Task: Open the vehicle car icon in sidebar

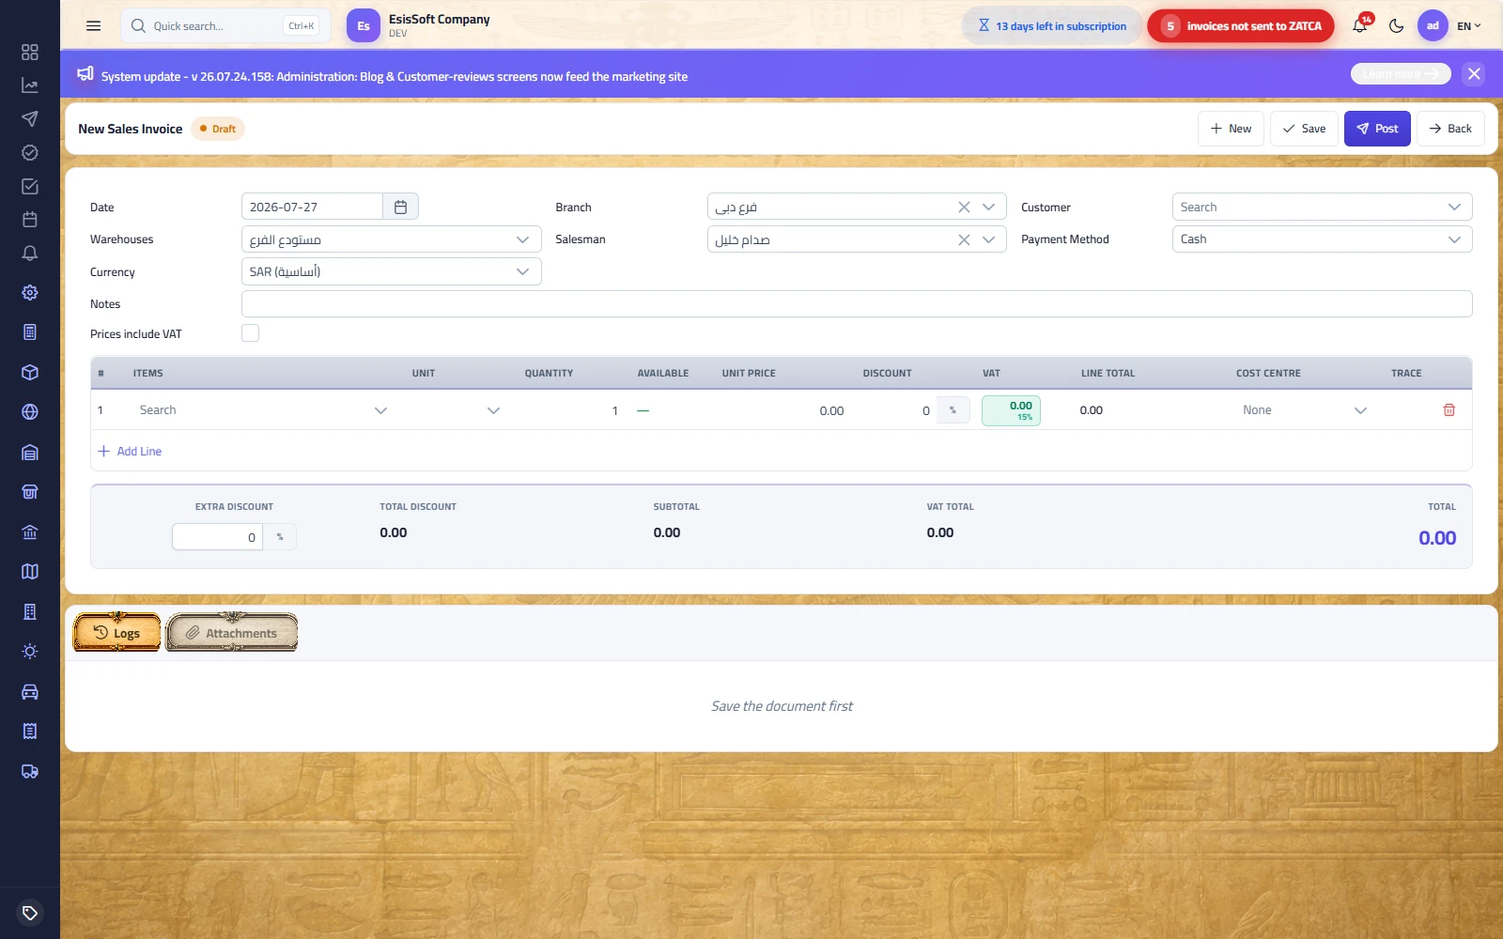Action: pos(30,692)
